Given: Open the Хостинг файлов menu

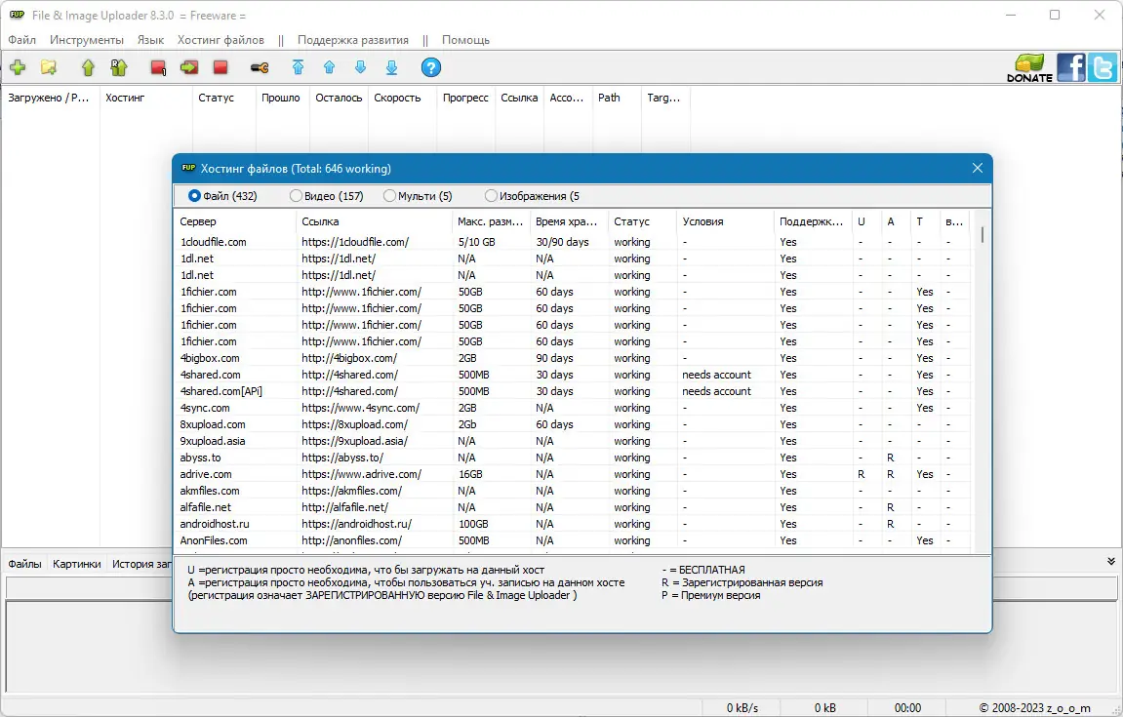Looking at the screenshot, I should click(221, 40).
